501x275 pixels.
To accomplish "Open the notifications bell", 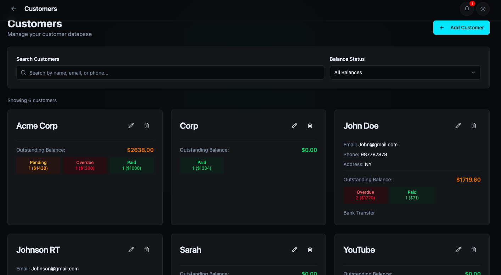I will pyautogui.click(x=467, y=9).
